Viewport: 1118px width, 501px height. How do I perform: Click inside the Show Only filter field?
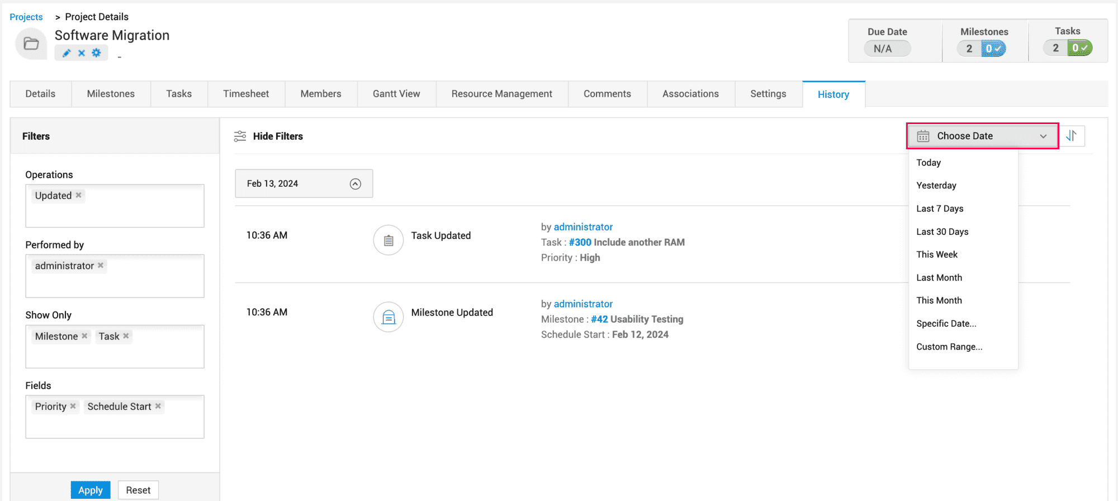pos(115,355)
